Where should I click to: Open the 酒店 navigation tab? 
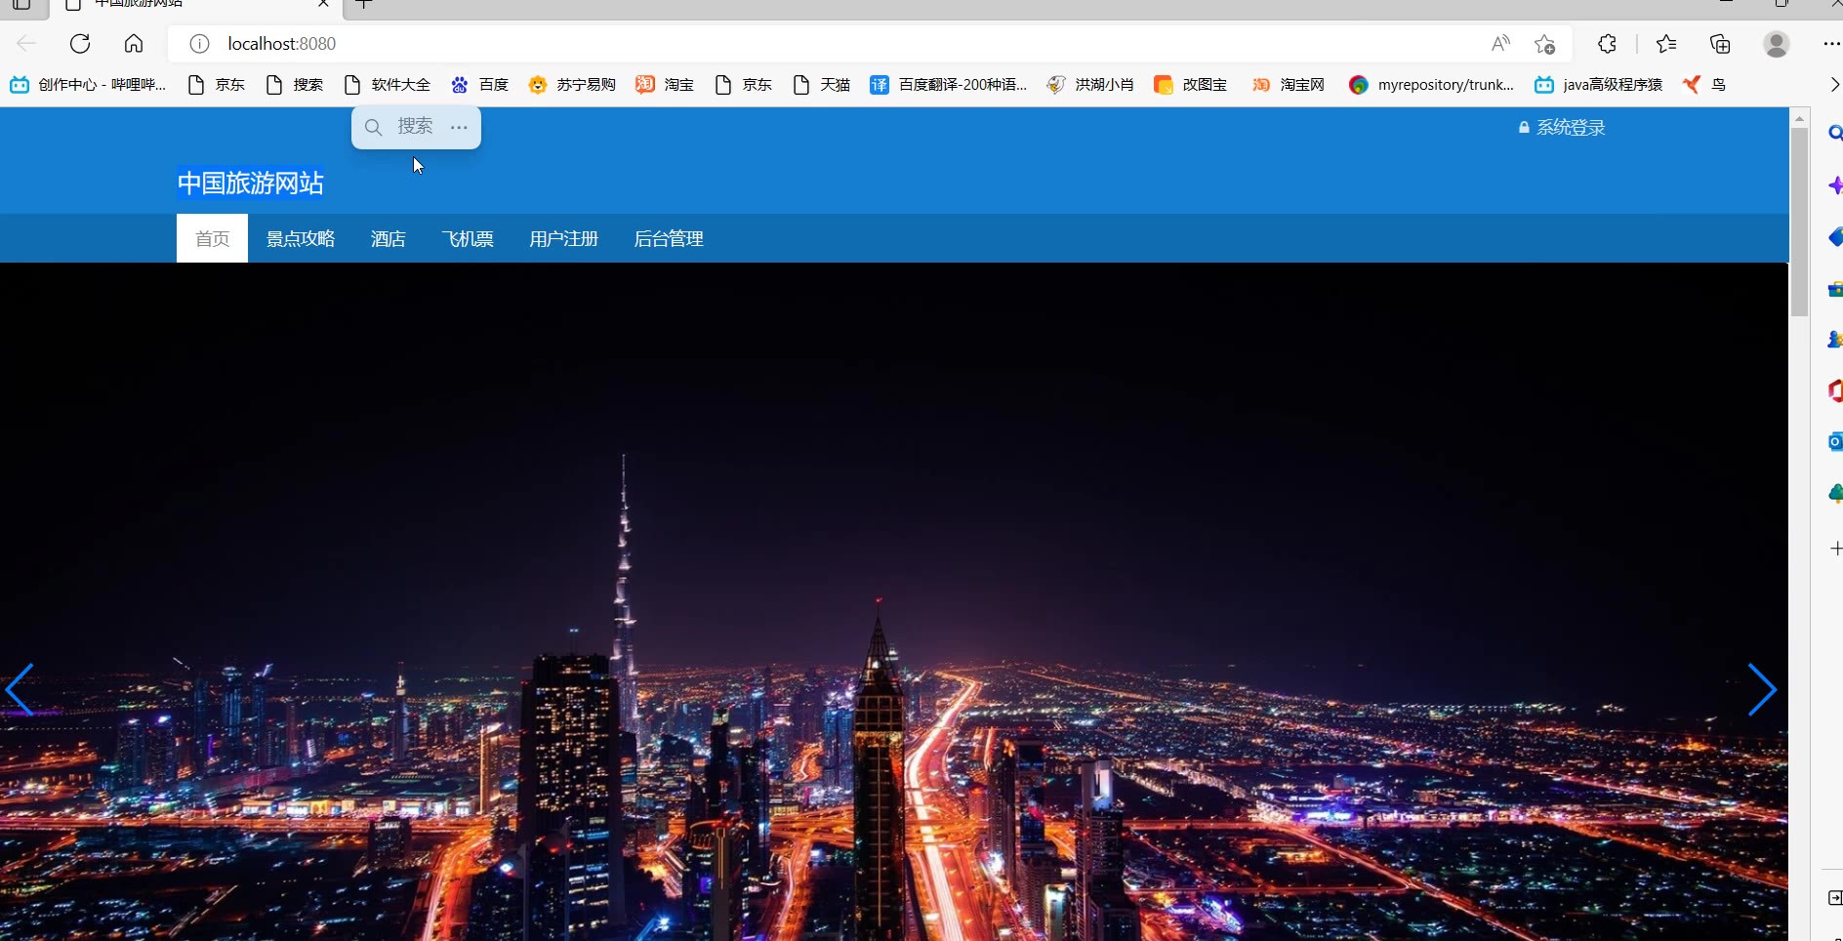point(388,239)
